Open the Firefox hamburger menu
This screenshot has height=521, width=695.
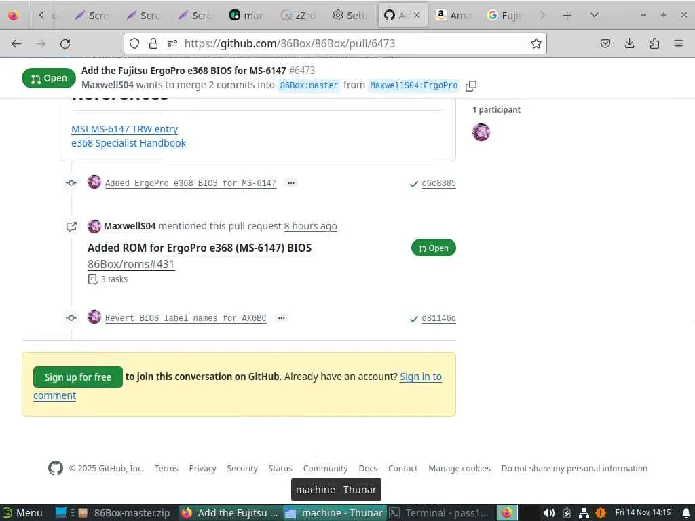click(679, 43)
